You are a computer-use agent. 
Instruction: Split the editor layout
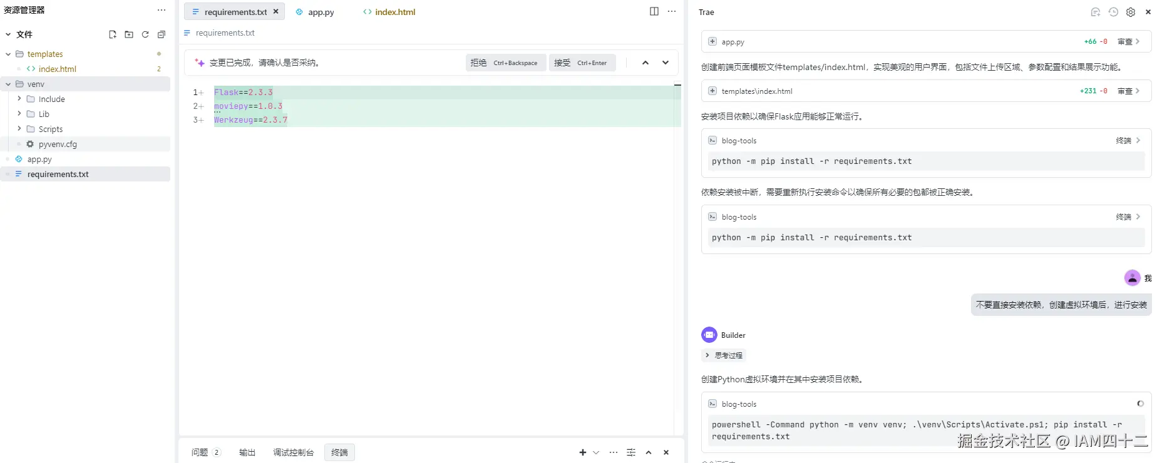click(x=654, y=11)
